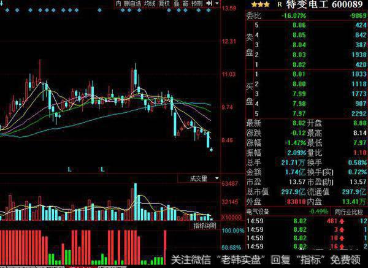The width and height of the screenshot is (368, 268).
Task: Select buy level 1 price 8.01
Action: [299, 74]
